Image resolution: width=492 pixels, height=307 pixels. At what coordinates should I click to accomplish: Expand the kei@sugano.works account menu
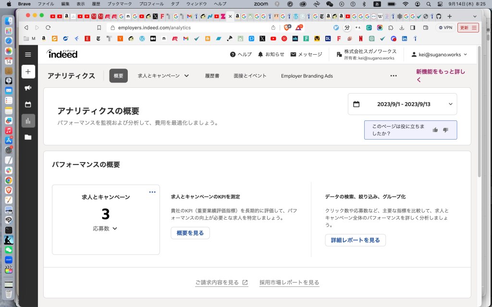[x=439, y=55]
